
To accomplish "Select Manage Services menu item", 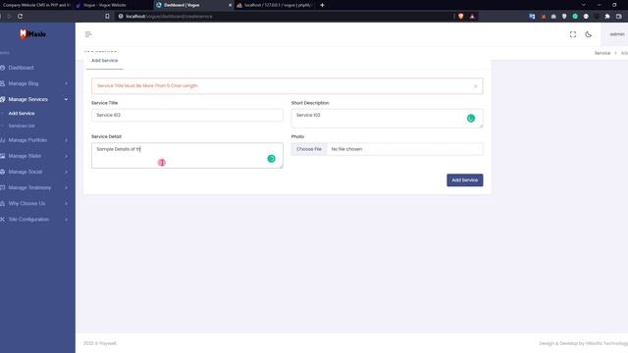I will click(27, 99).
